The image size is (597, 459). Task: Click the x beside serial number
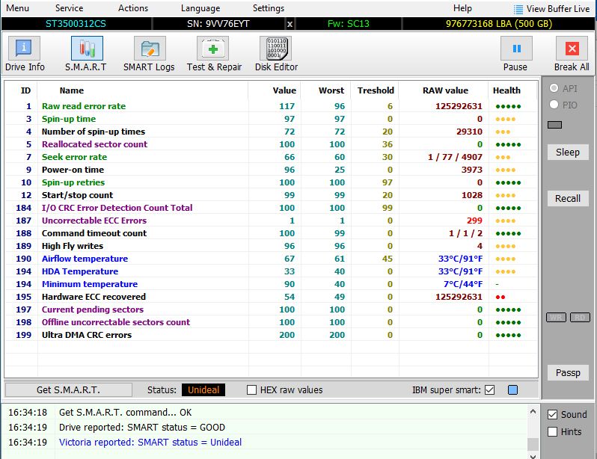click(x=290, y=24)
